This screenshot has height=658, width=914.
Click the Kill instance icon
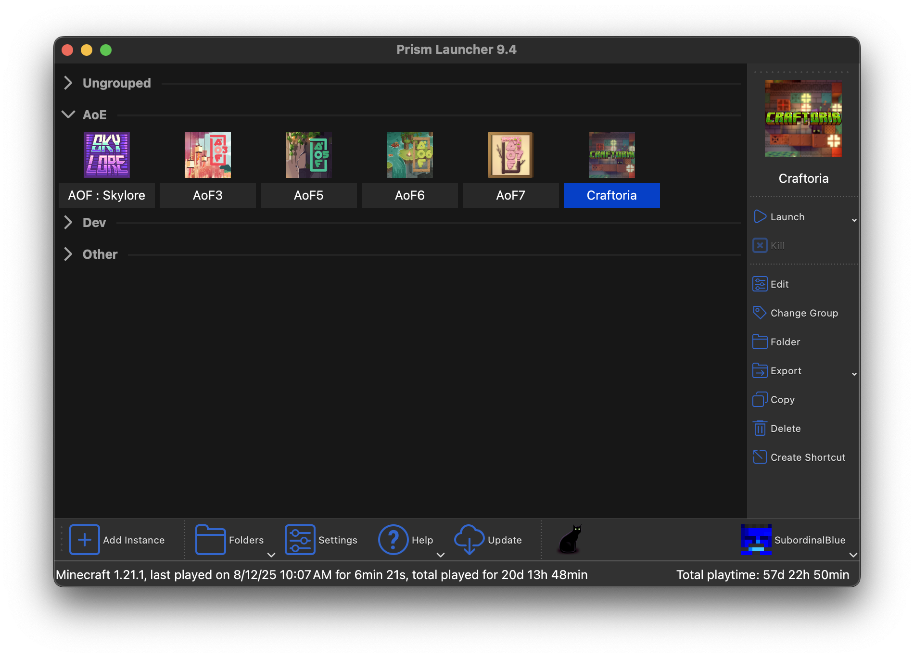tap(760, 246)
